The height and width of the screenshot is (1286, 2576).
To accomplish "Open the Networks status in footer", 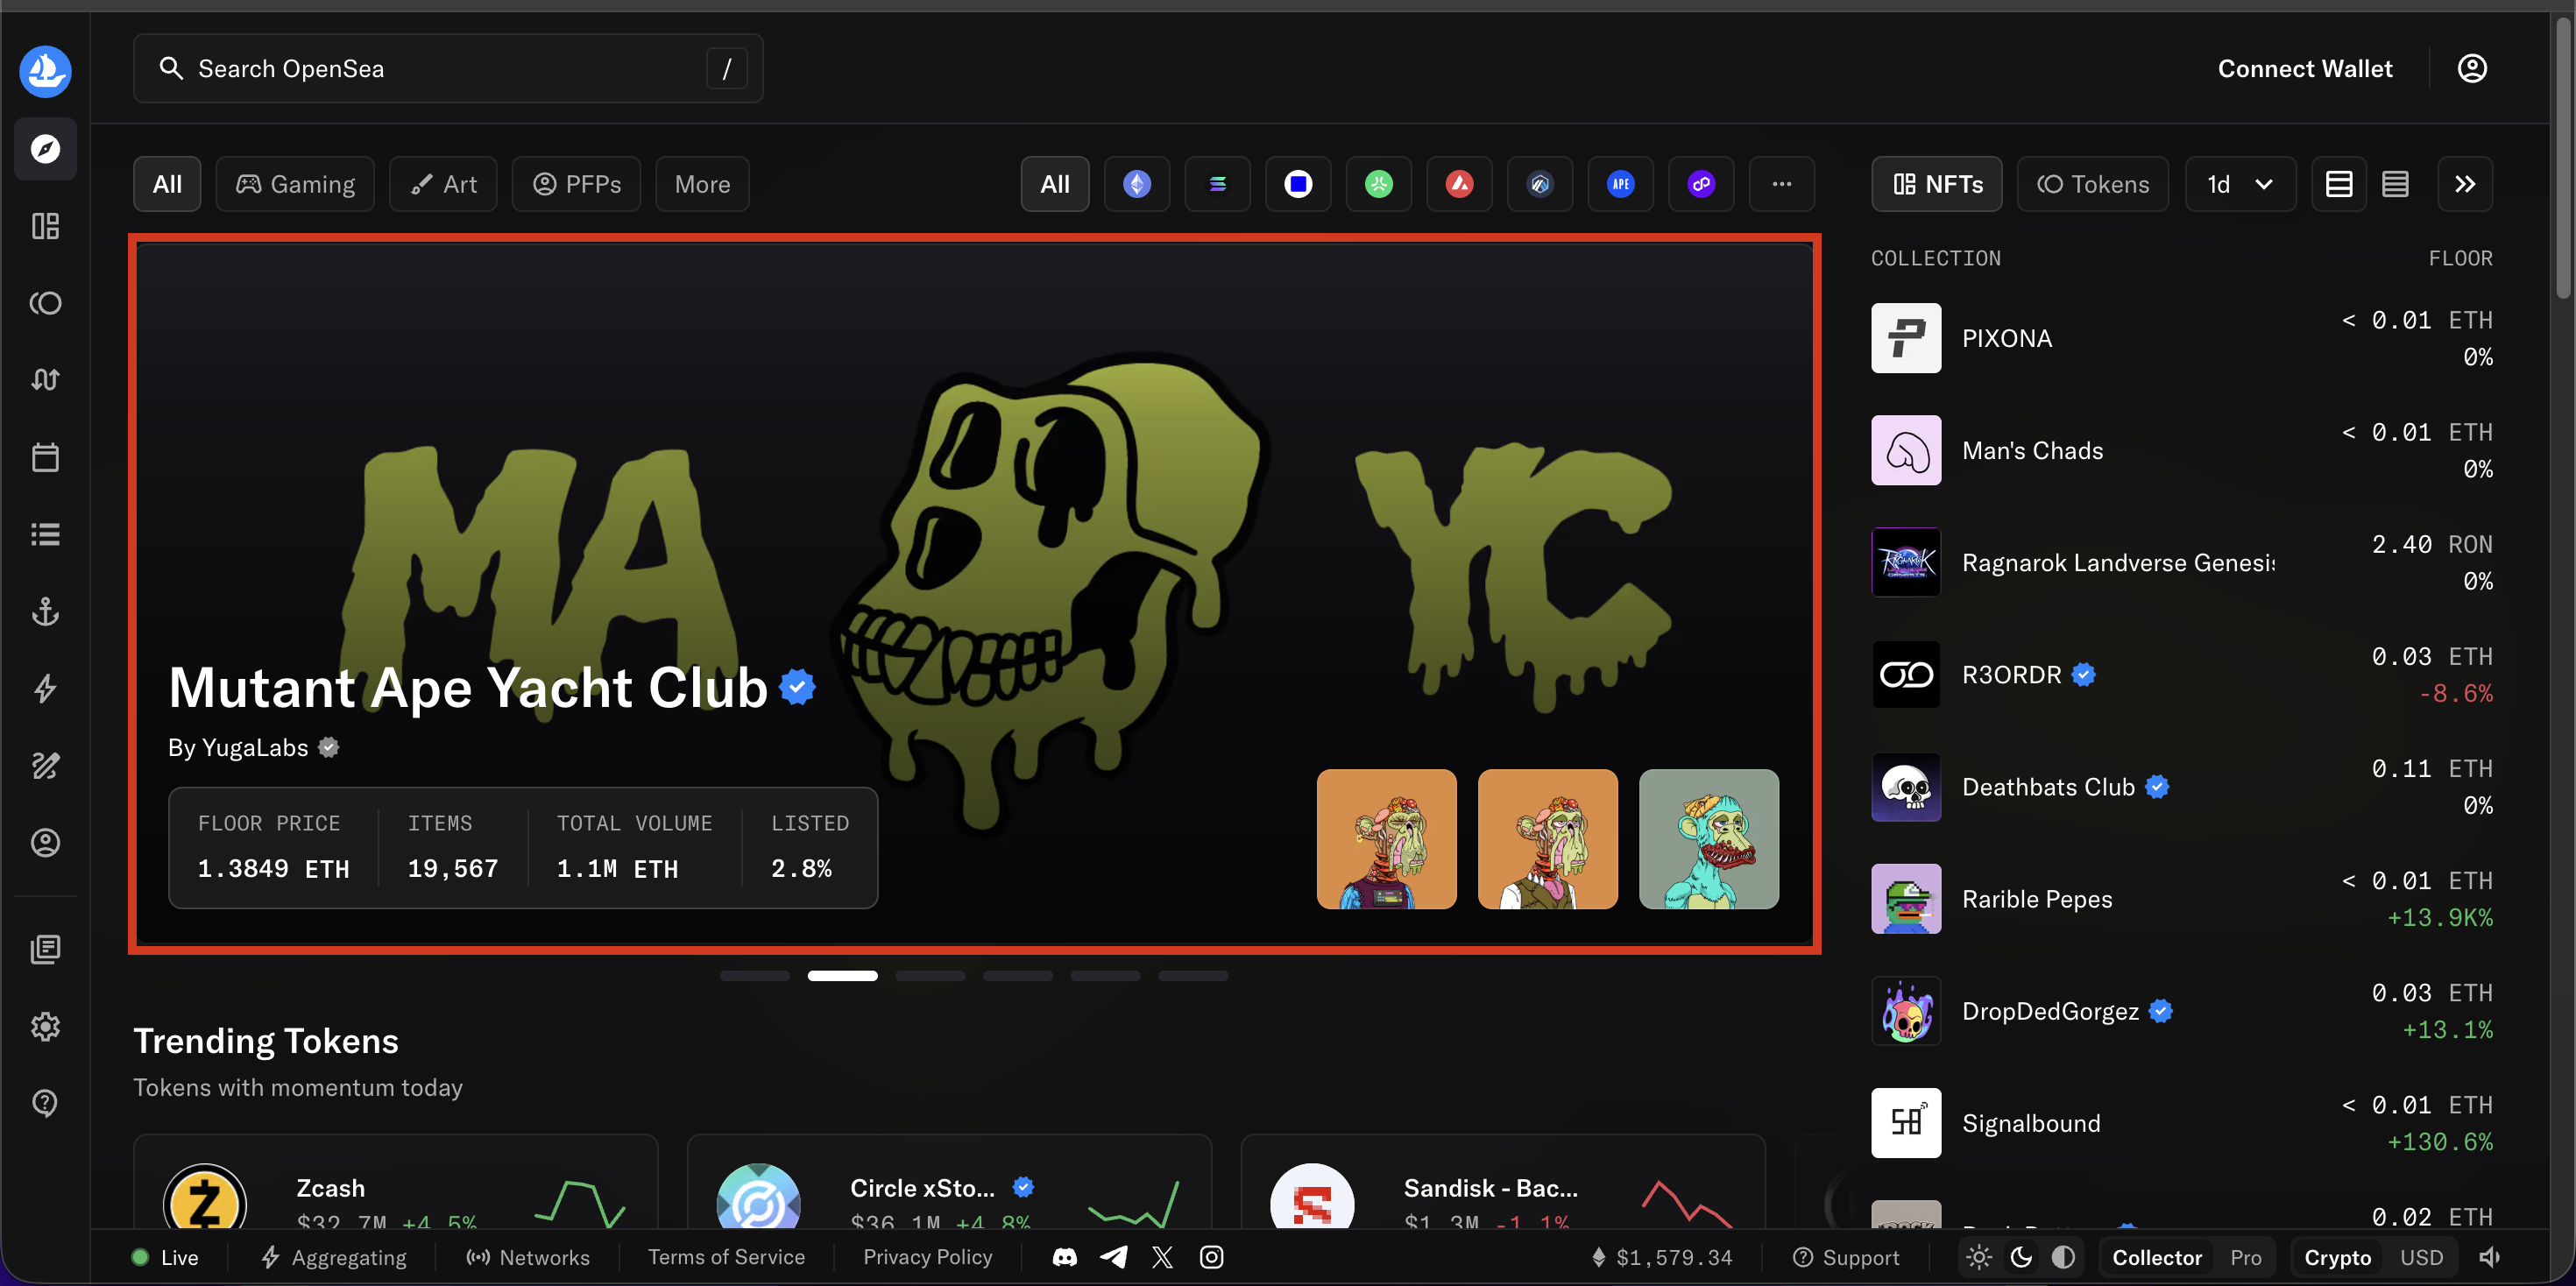I will coord(528,1257).
